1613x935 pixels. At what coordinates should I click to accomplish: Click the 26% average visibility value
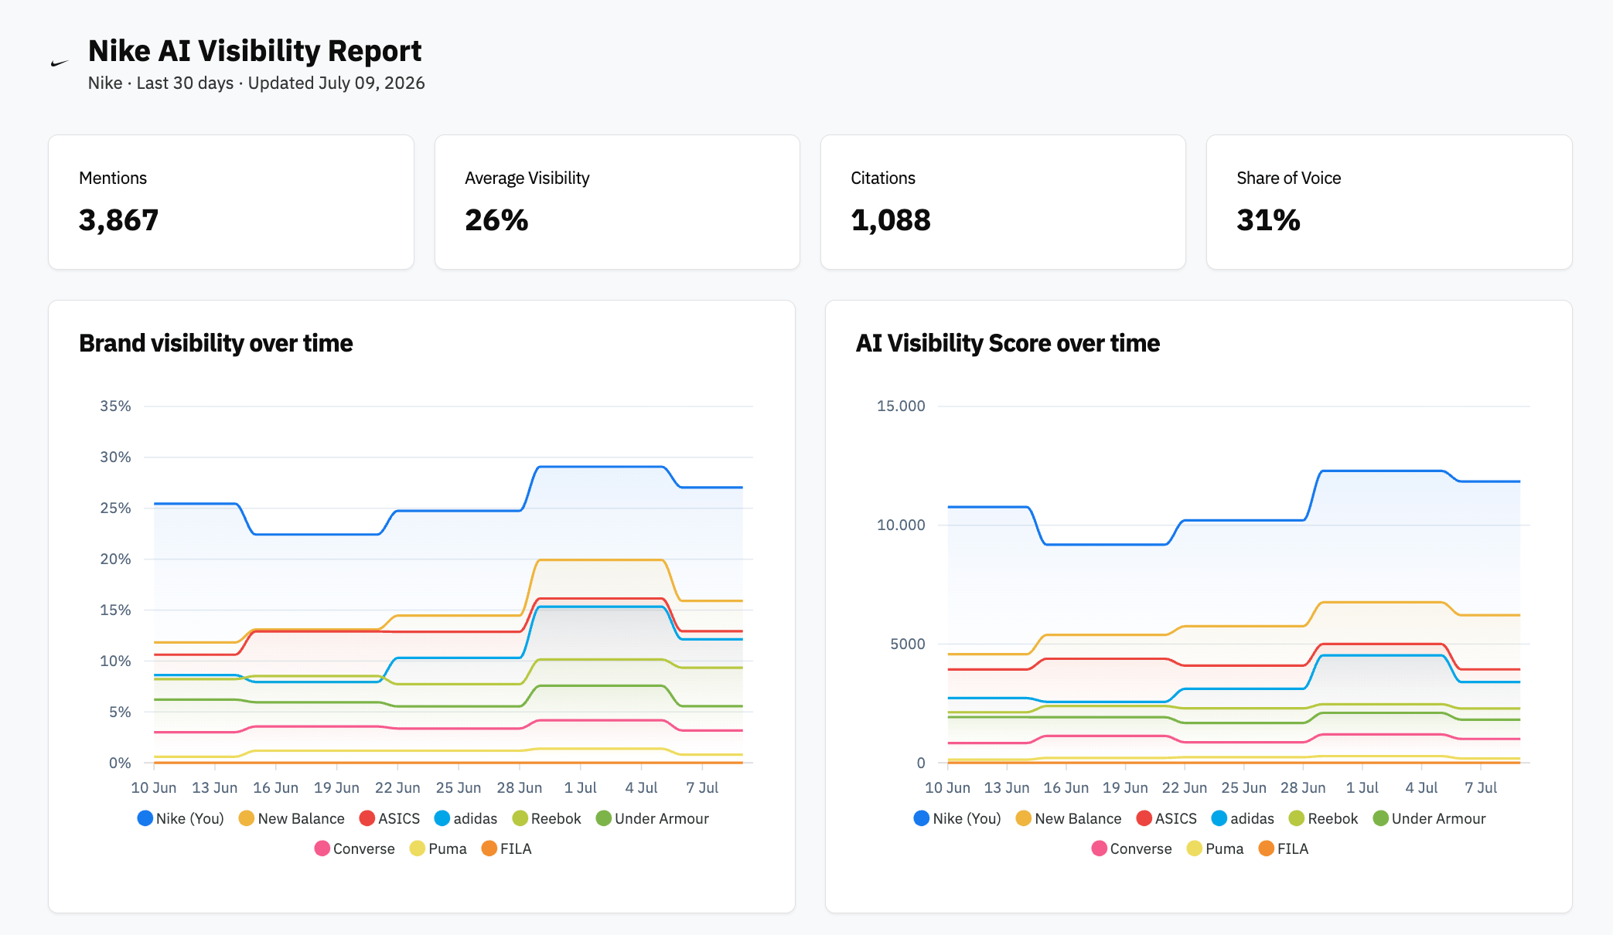pyautogui.click(x=496, y=220)
